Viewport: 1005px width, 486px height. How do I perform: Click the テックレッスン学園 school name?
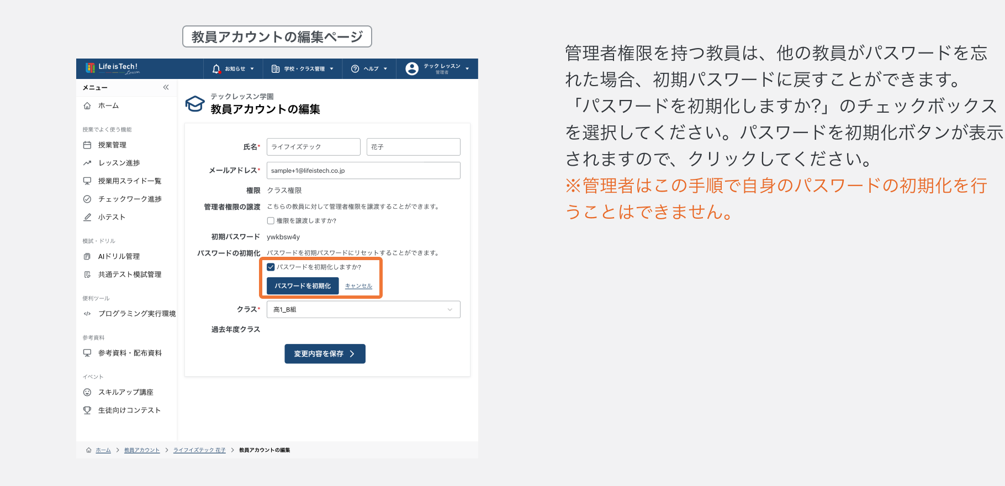[x=242, y=97]
